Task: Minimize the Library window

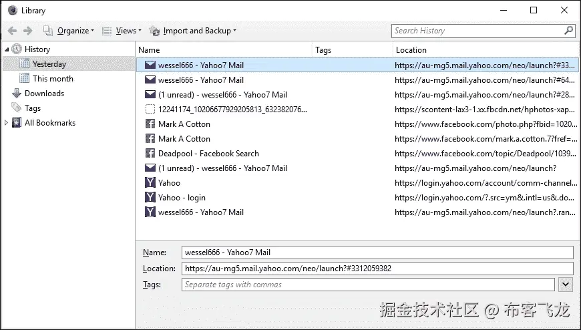Action: [503, 10]
